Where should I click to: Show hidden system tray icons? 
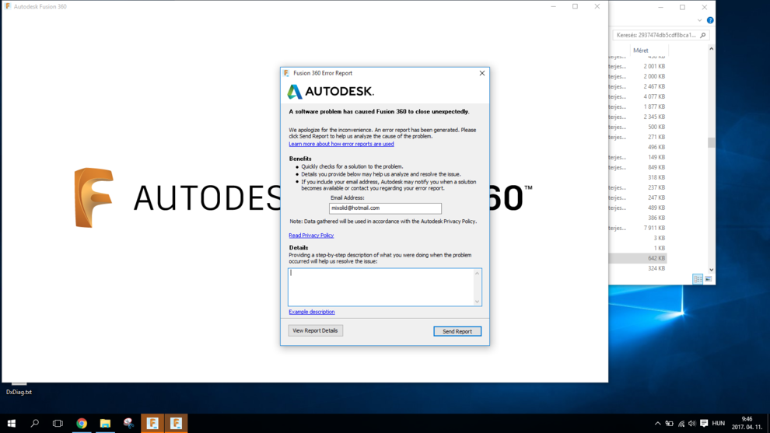click(x=657, y=423)
